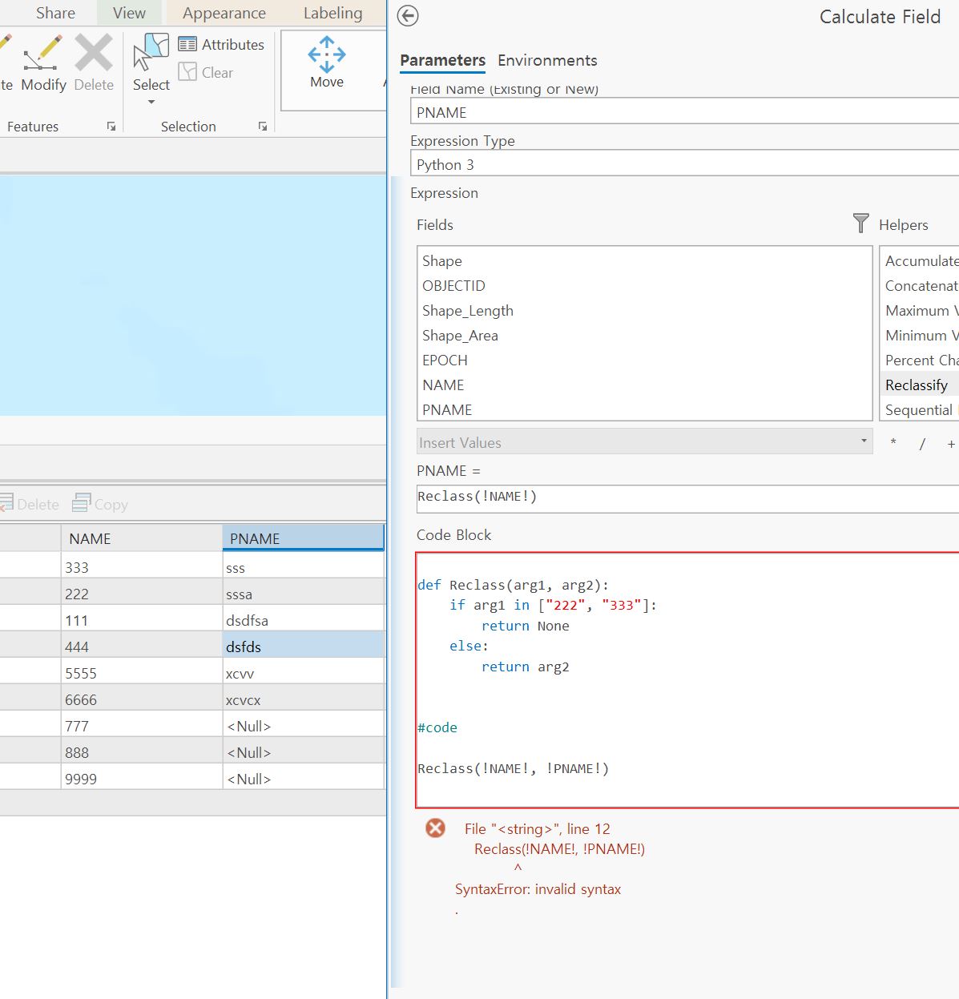Click the SyntaxError: invalid syntax message

[538, 889]
